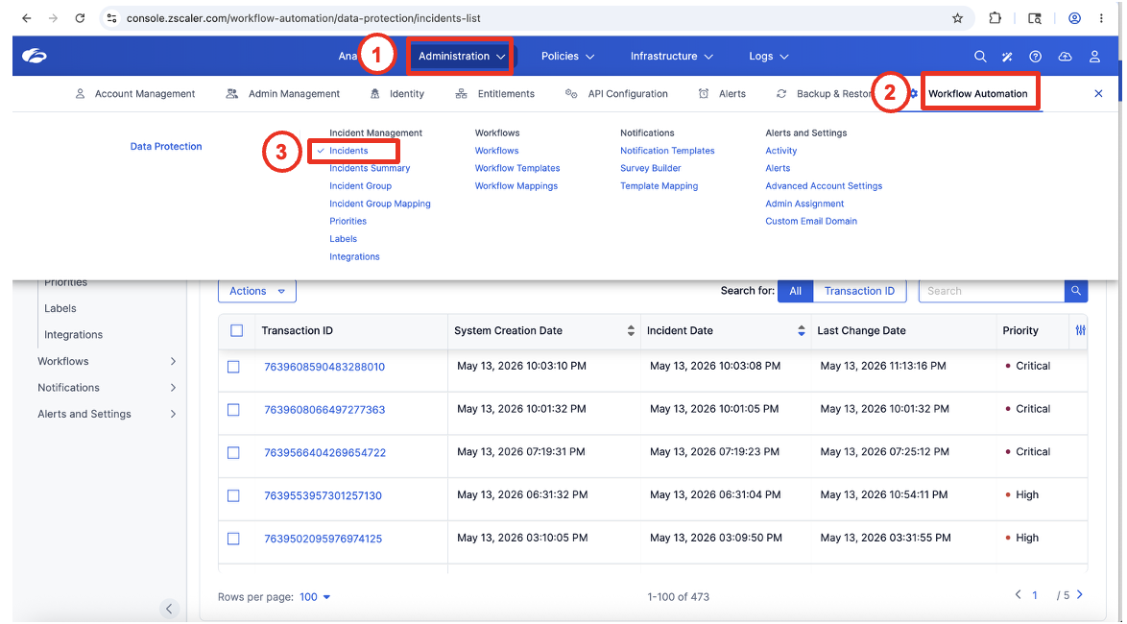Open Advanced Account Settings link
This screenshot has height=624, width=1127.
click(x=824, y=185)
